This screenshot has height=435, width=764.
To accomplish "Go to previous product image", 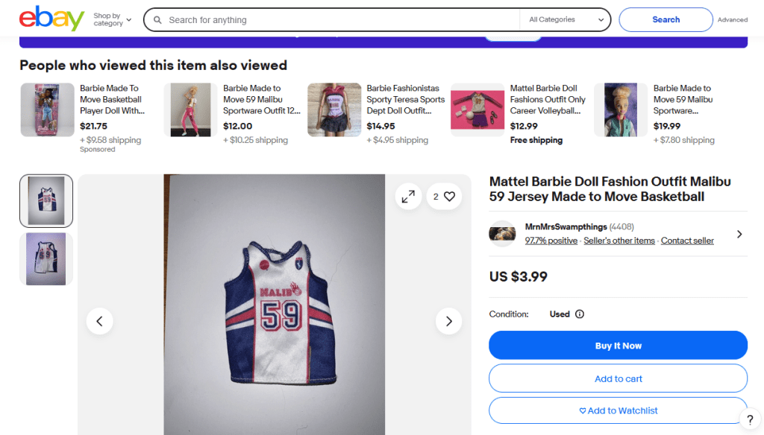I will tap(99, 321).
